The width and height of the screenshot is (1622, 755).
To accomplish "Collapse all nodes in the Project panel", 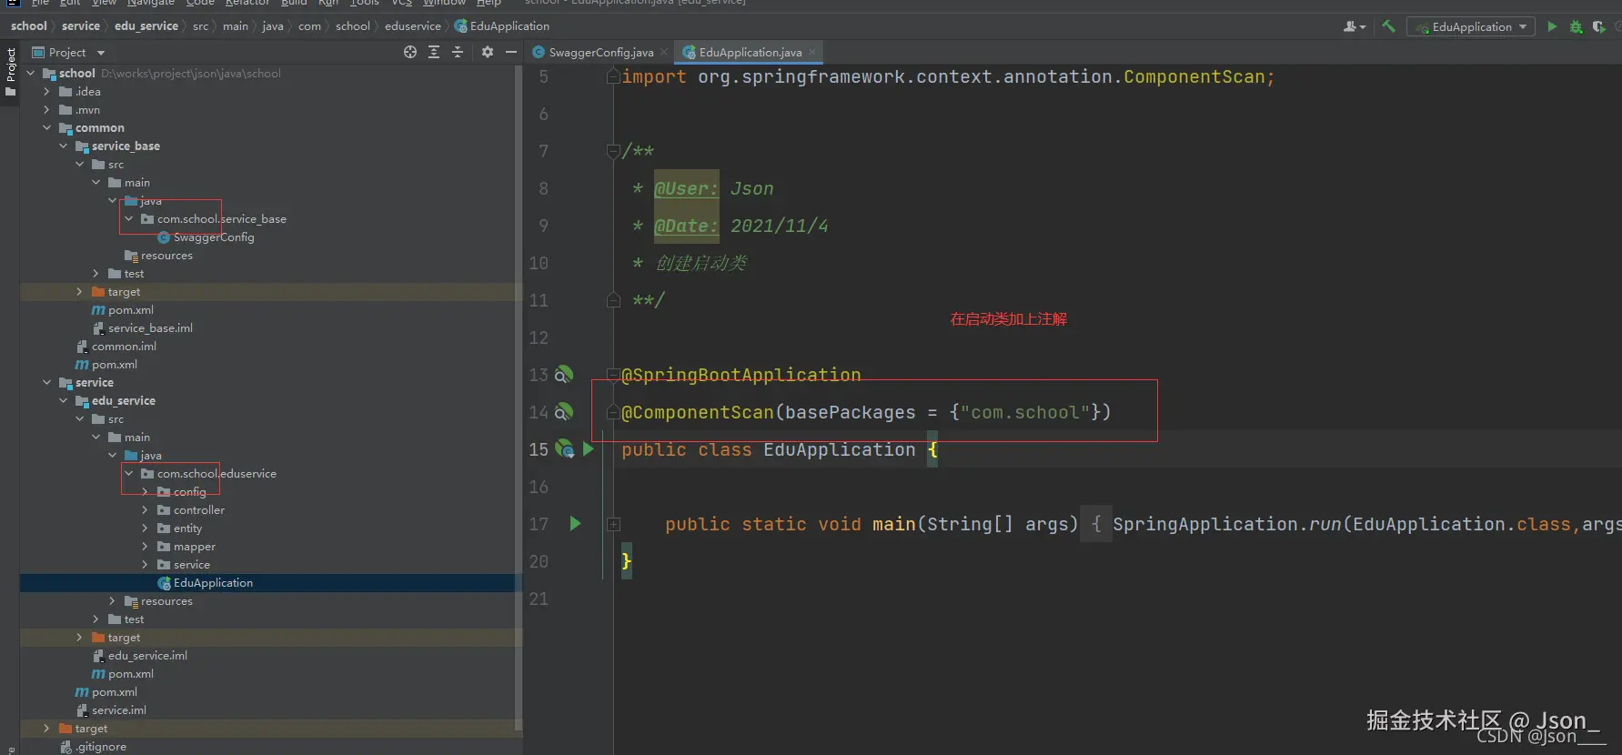I will click(x=458, y=52).
